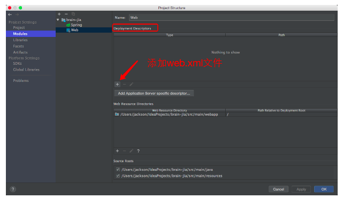Click the back navigation arrow

pos(10,14)
